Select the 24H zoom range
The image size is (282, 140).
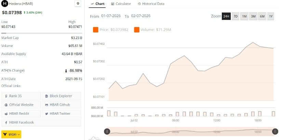226,16
